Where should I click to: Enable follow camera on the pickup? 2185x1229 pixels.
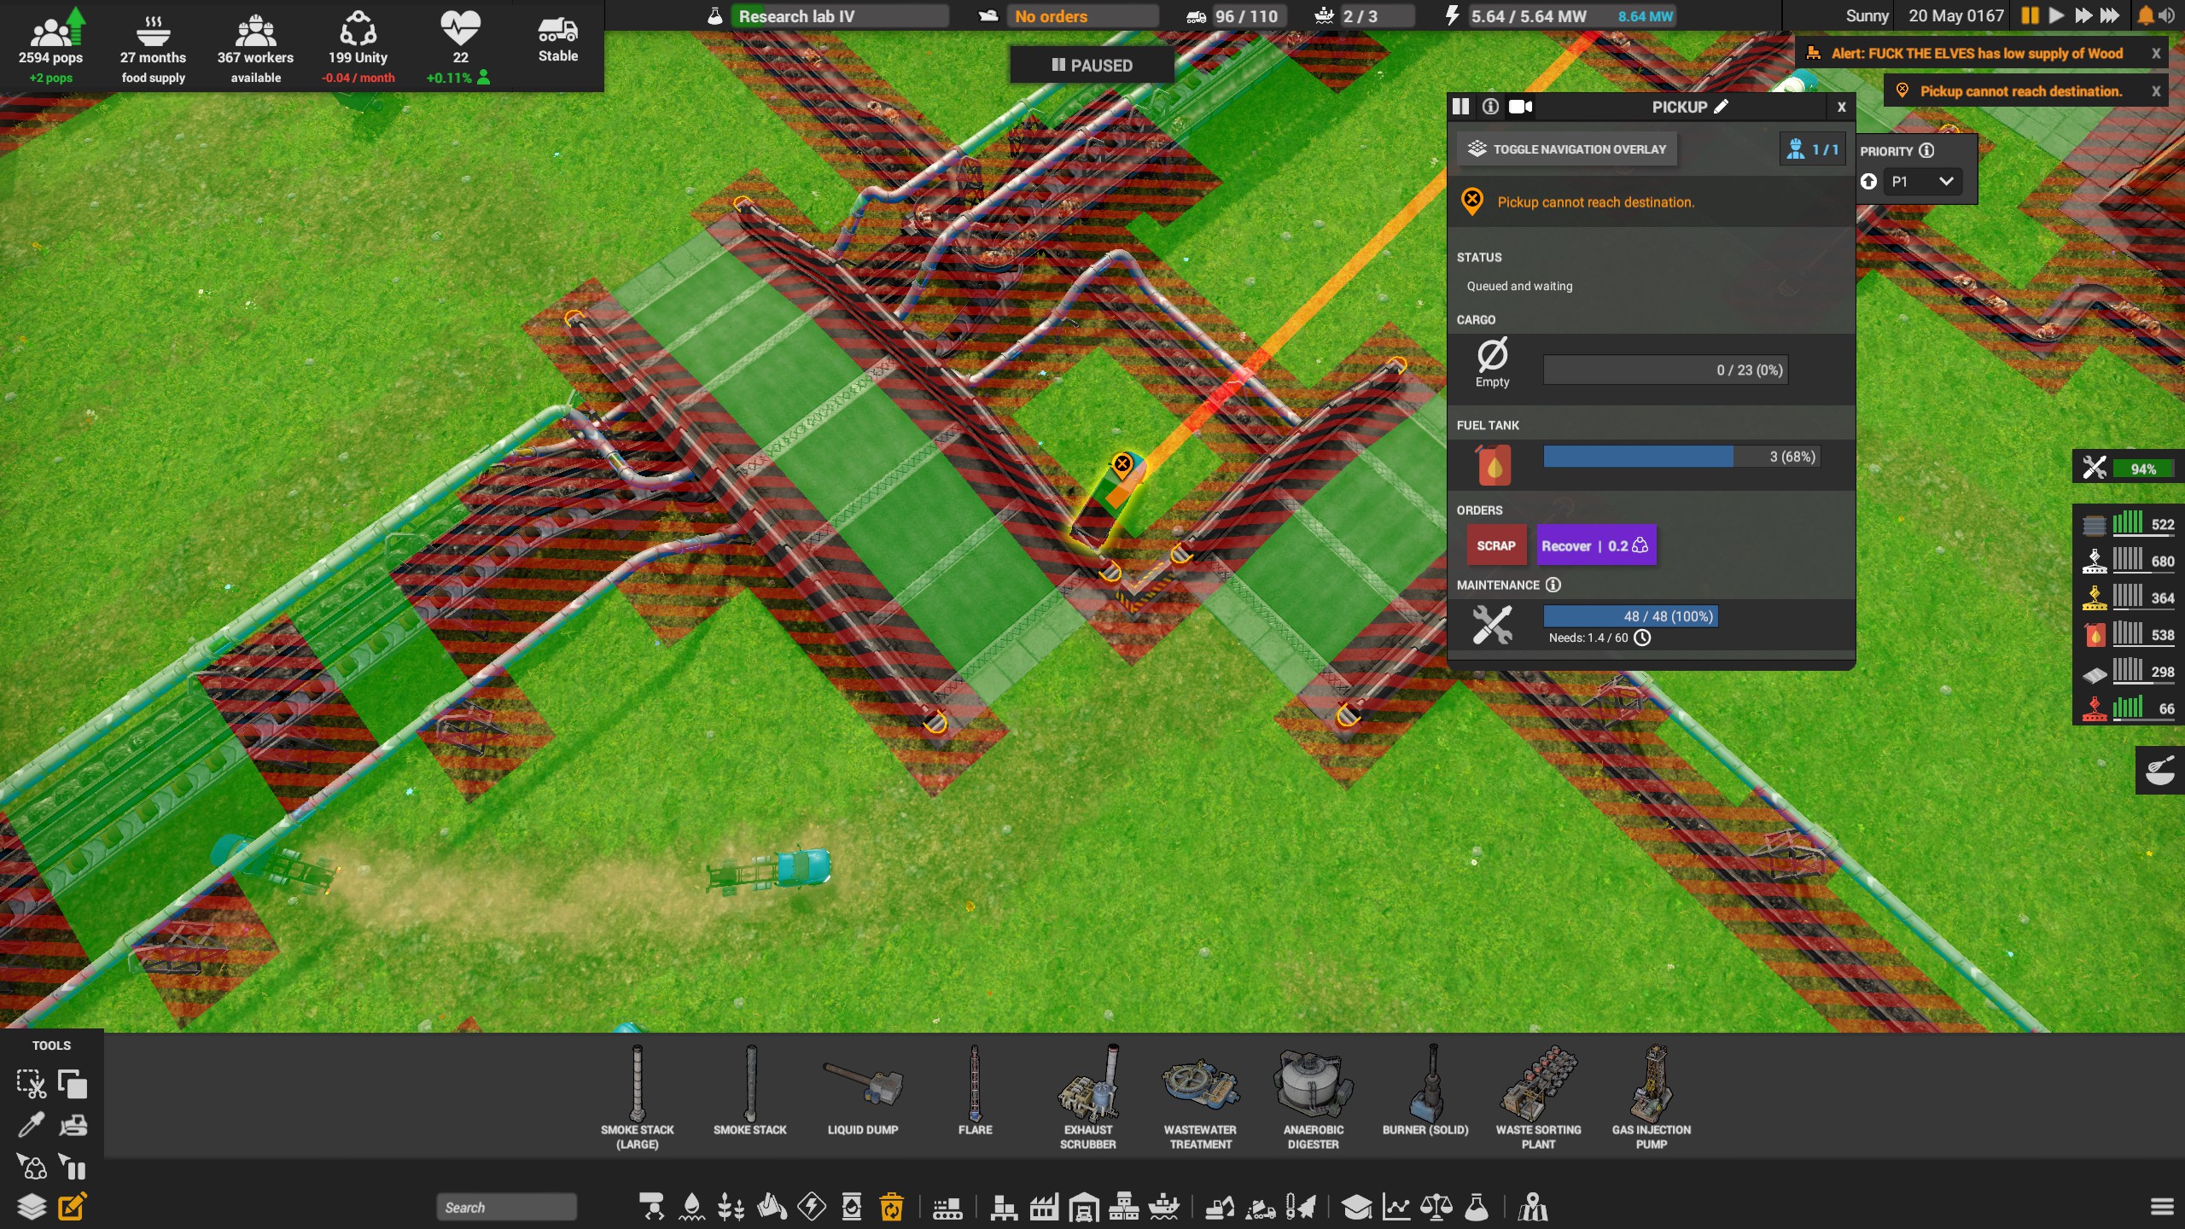pyautogui.click(x=1520, y=107)
